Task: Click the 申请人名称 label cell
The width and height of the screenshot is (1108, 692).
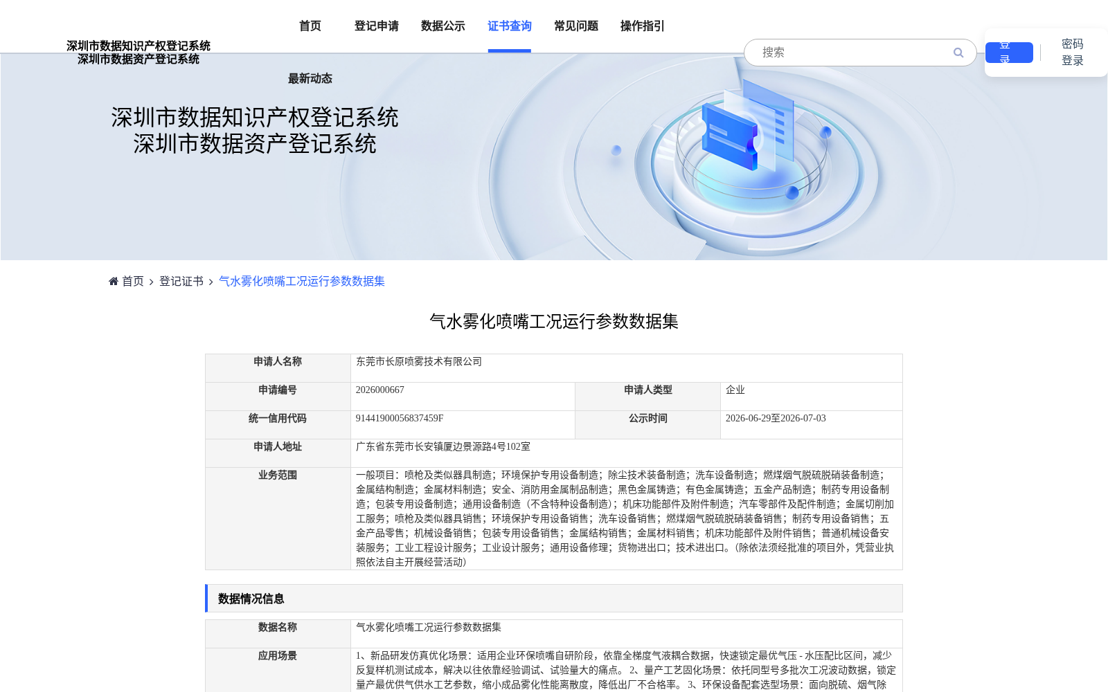Action: tap(278, 368)
